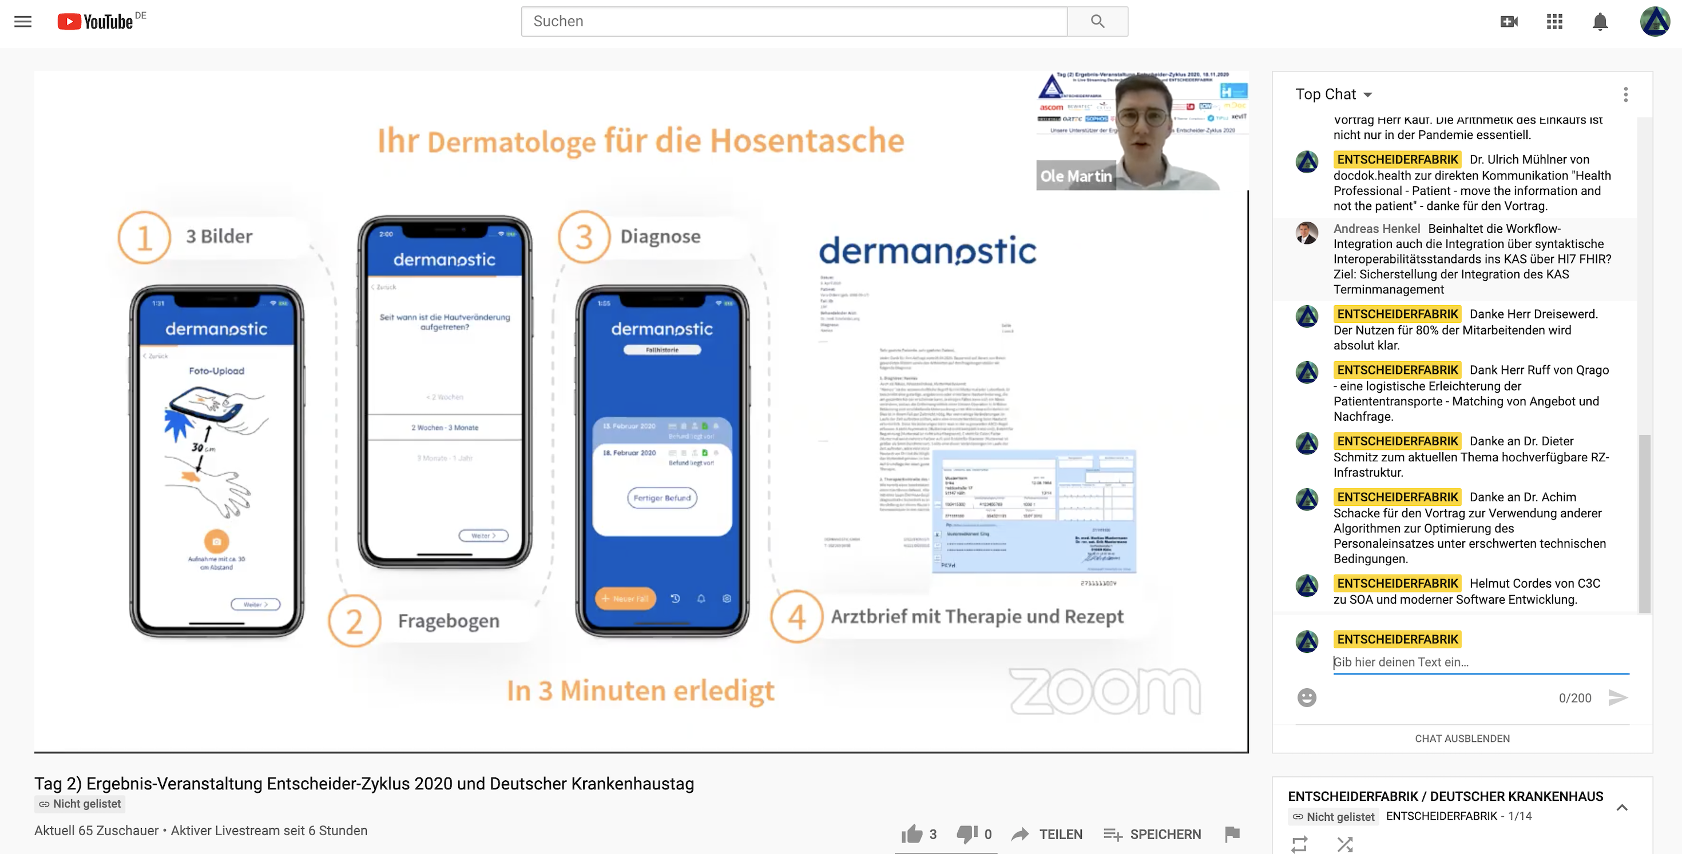1682x854 pixels.
Task: Click the chat scrollbar thumb
Action: click(x=1644, y=523)
